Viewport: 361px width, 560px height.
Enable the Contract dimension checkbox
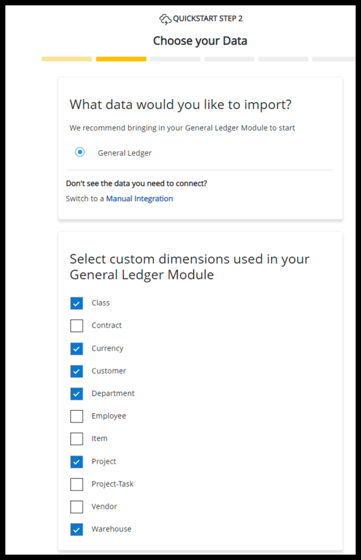tap(77, 326)
